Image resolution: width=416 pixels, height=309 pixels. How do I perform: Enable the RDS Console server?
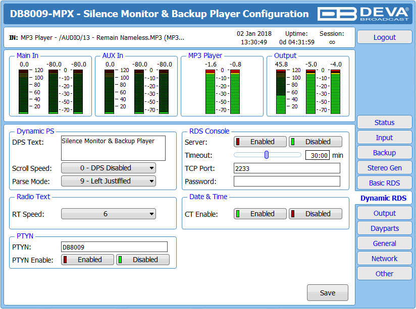(260, 142)
